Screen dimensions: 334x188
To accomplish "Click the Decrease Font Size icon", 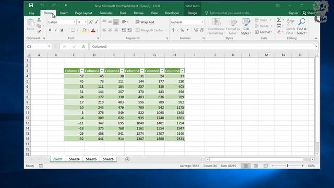I will [97, 22].
